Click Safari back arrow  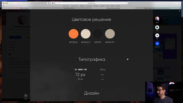(x=14, y=3)
